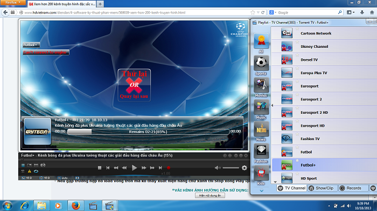Toggle the repeat loop icon
This screenshot has height=211, width=377.
coord(36,171)
